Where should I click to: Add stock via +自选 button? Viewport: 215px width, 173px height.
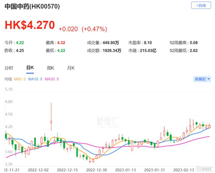[x=201, y=5]
